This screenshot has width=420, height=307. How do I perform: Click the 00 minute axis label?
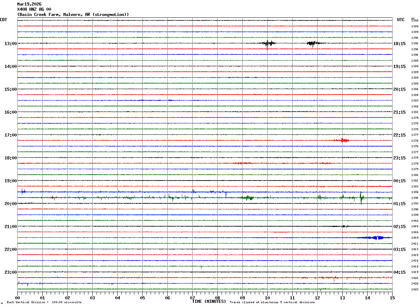(x=18, y=298)
